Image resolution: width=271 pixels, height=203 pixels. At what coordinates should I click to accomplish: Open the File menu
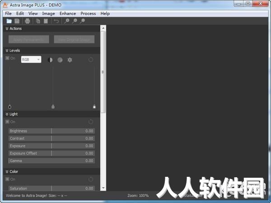pyautogui.click(x=8, y=14)
